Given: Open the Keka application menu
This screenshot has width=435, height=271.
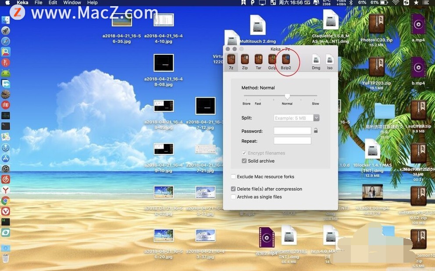Looking at the screenshot, I should pyautogui.click(x=22, y=3).
